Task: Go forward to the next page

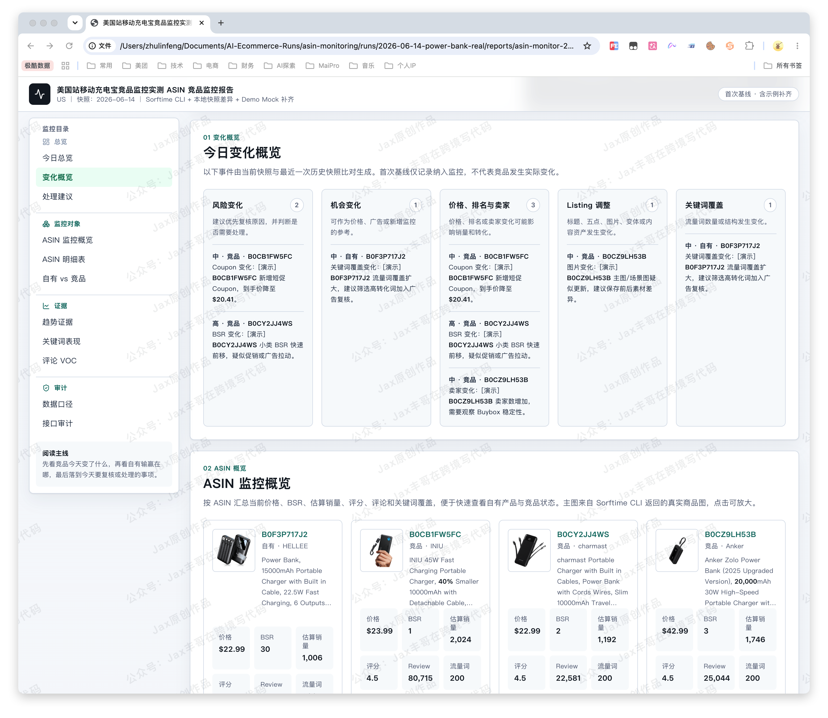Action: coord(50,46)
